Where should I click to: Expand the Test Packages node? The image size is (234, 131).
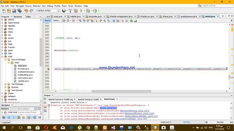5,84
